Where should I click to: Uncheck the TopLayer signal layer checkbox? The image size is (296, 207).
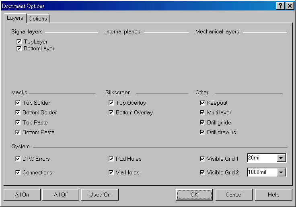pyautogui.click(x=19, y=41)
